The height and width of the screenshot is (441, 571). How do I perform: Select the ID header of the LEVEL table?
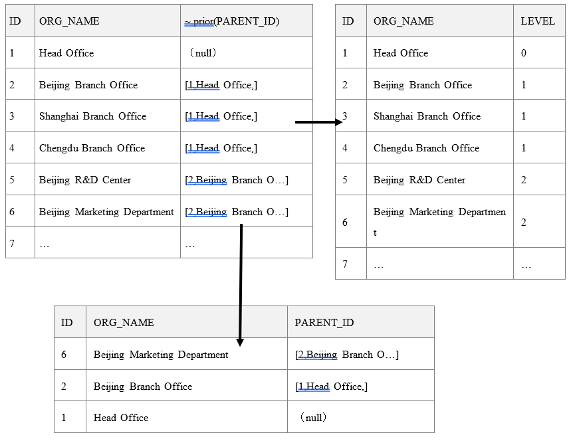[x=348, y=21]
